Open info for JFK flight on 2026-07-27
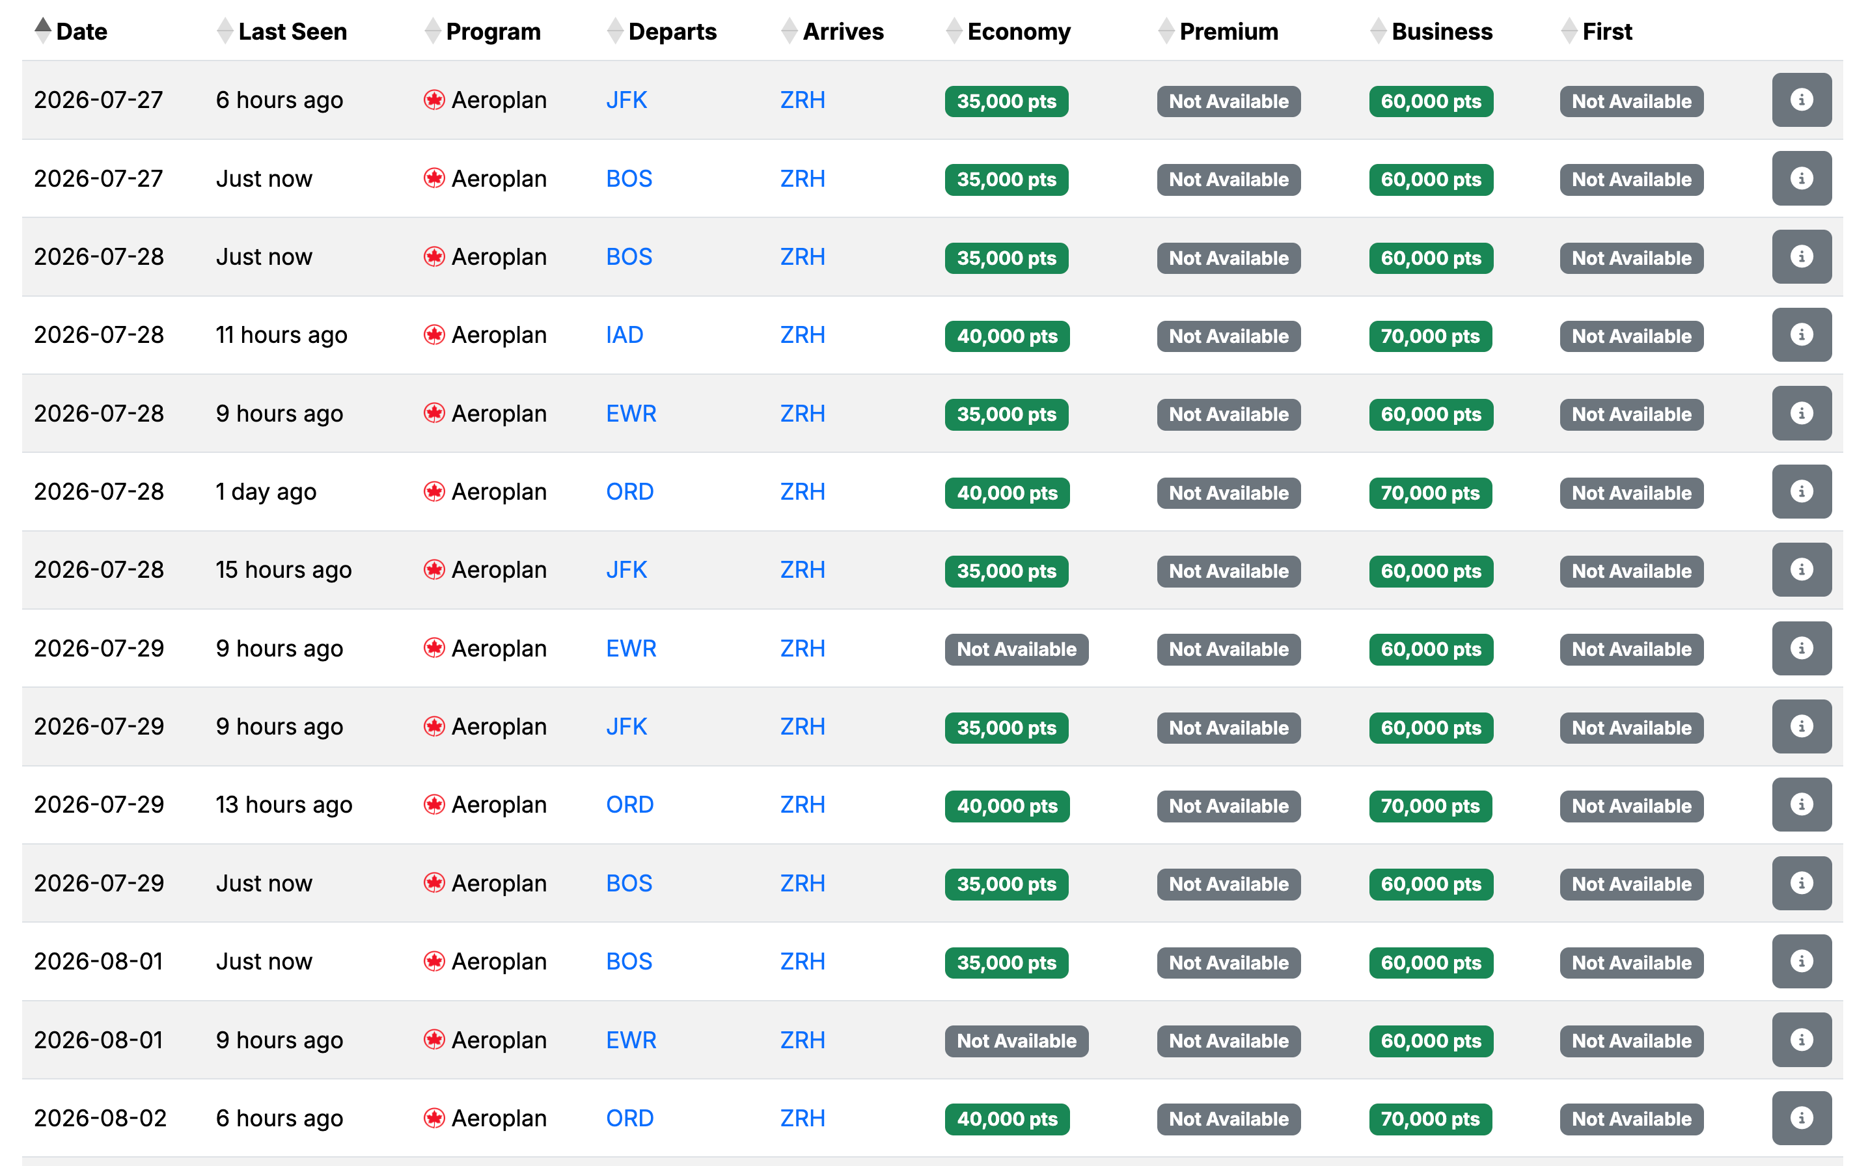The image size is (1868, 1166). pyautogui.click(x=1800, y=100)
